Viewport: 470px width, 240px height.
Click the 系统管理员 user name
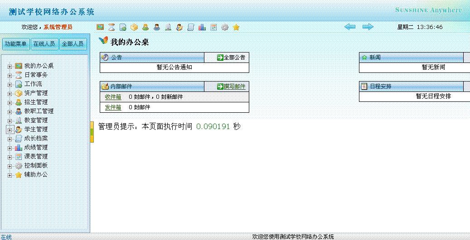coord(58,27)
